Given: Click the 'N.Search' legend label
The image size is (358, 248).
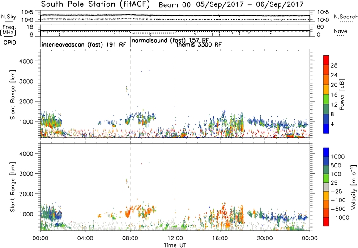Looking at the screenshot, I should [x=346, y=17].
